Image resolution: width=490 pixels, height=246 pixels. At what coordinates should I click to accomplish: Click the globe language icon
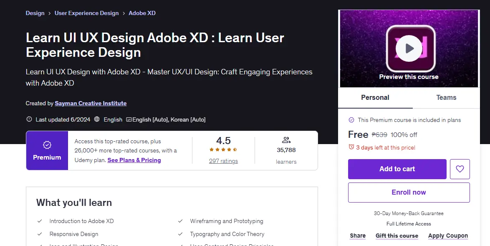[97, 119]
